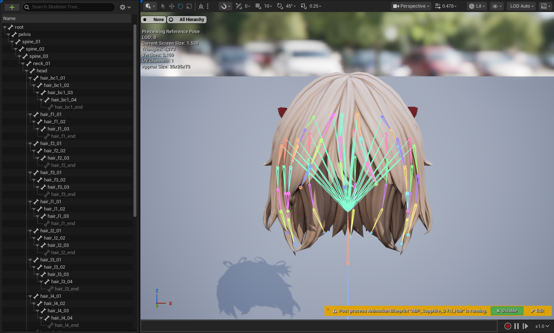554x333 pixels.
Task: Open viewport selection mode dropdown
Action: coord(150,6)
